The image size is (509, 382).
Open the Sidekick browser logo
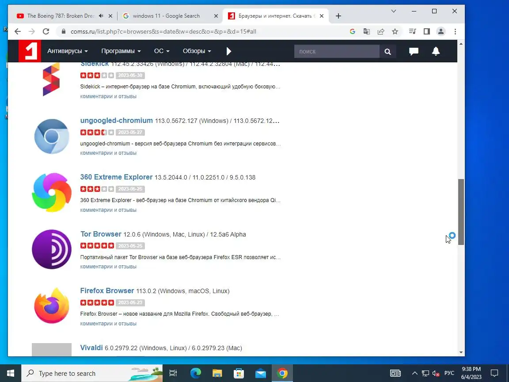(51, 80)
